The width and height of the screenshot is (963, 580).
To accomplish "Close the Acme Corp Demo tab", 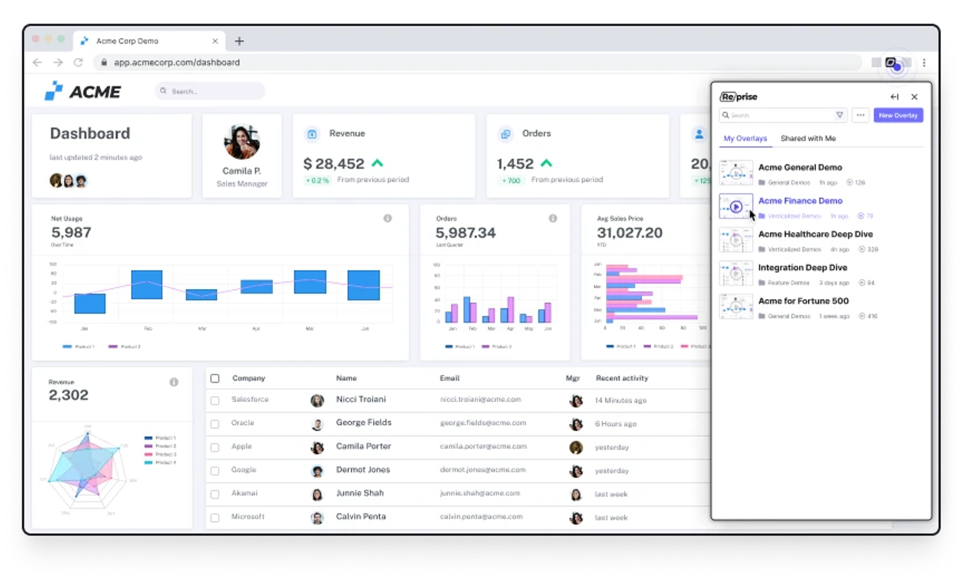I will coord(215,41).
